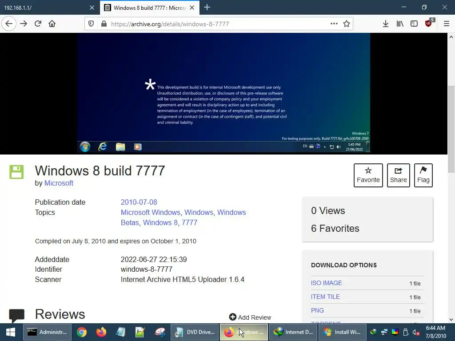Go back to the previous page
The width and height of the screenshot is (455, 341).
[x=9, y=24]
